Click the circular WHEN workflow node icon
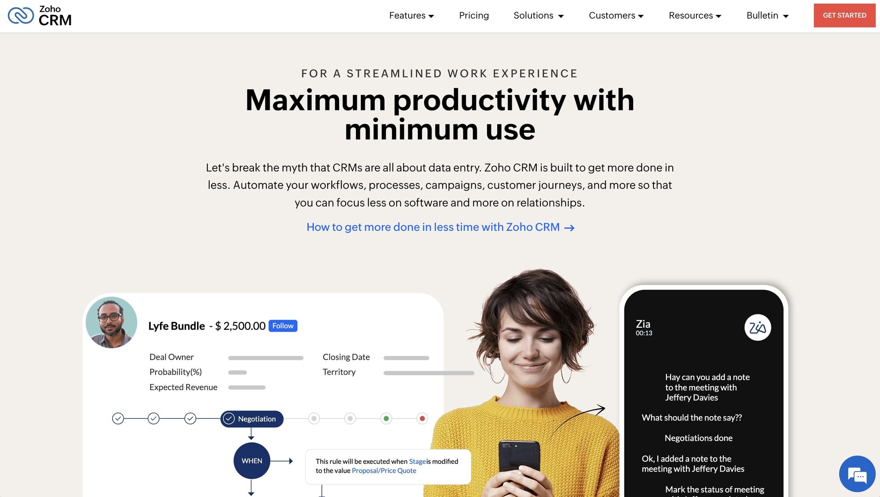 coord(251,461)
